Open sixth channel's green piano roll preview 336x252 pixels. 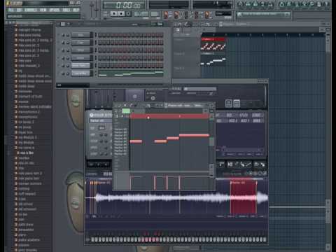click(x=131, y=73)
